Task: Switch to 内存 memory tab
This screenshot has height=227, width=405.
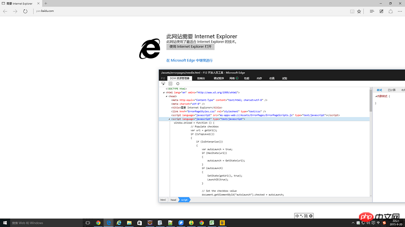Action: pyautogui.click(x=259, y=78)
